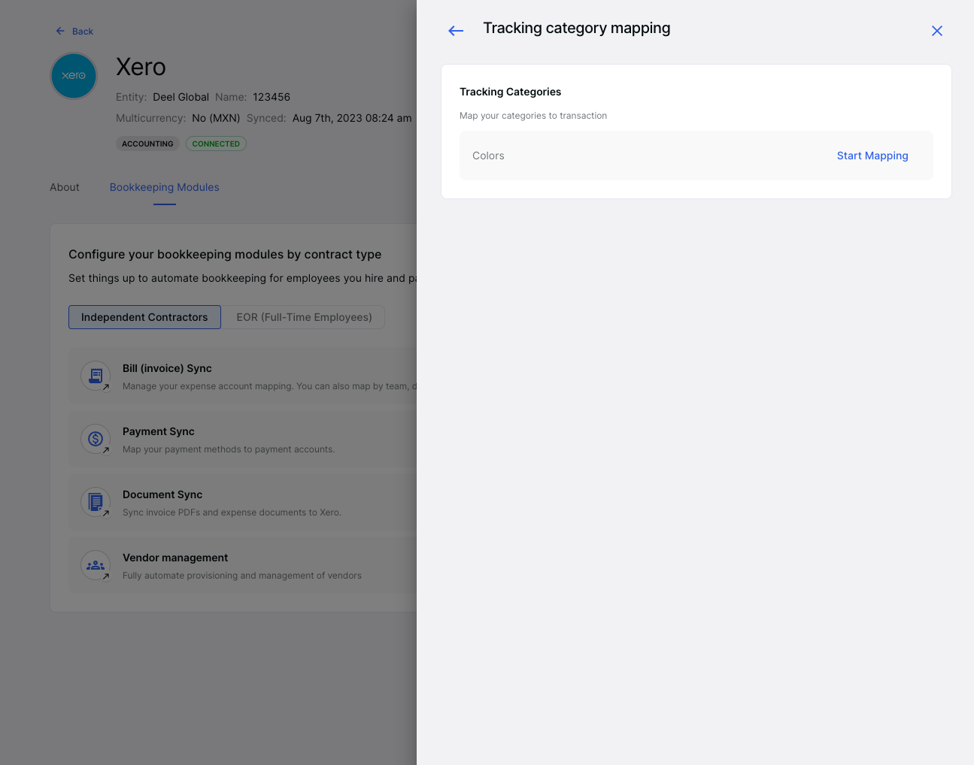974x765 pixels.
Task: Click the Synced date Aug 7th, 2023
Action: pyautogui.click(x=352, y=118)
